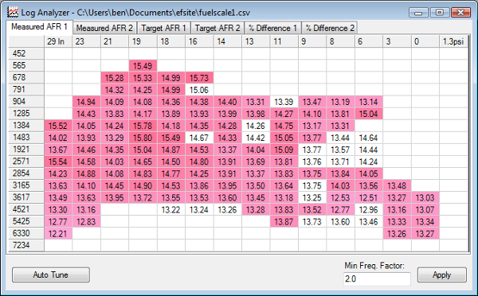The width and height of the screenshot is (478, 296).
Task: Select the 7234 row header
Action: pyautogui.click(x=26, y=245)
